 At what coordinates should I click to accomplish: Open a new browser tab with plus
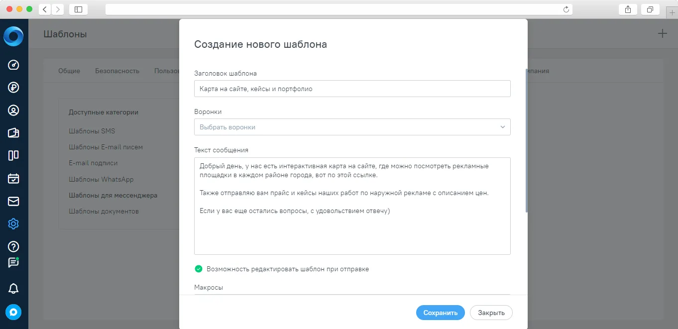pyautogui.click(x=673, y=13)
